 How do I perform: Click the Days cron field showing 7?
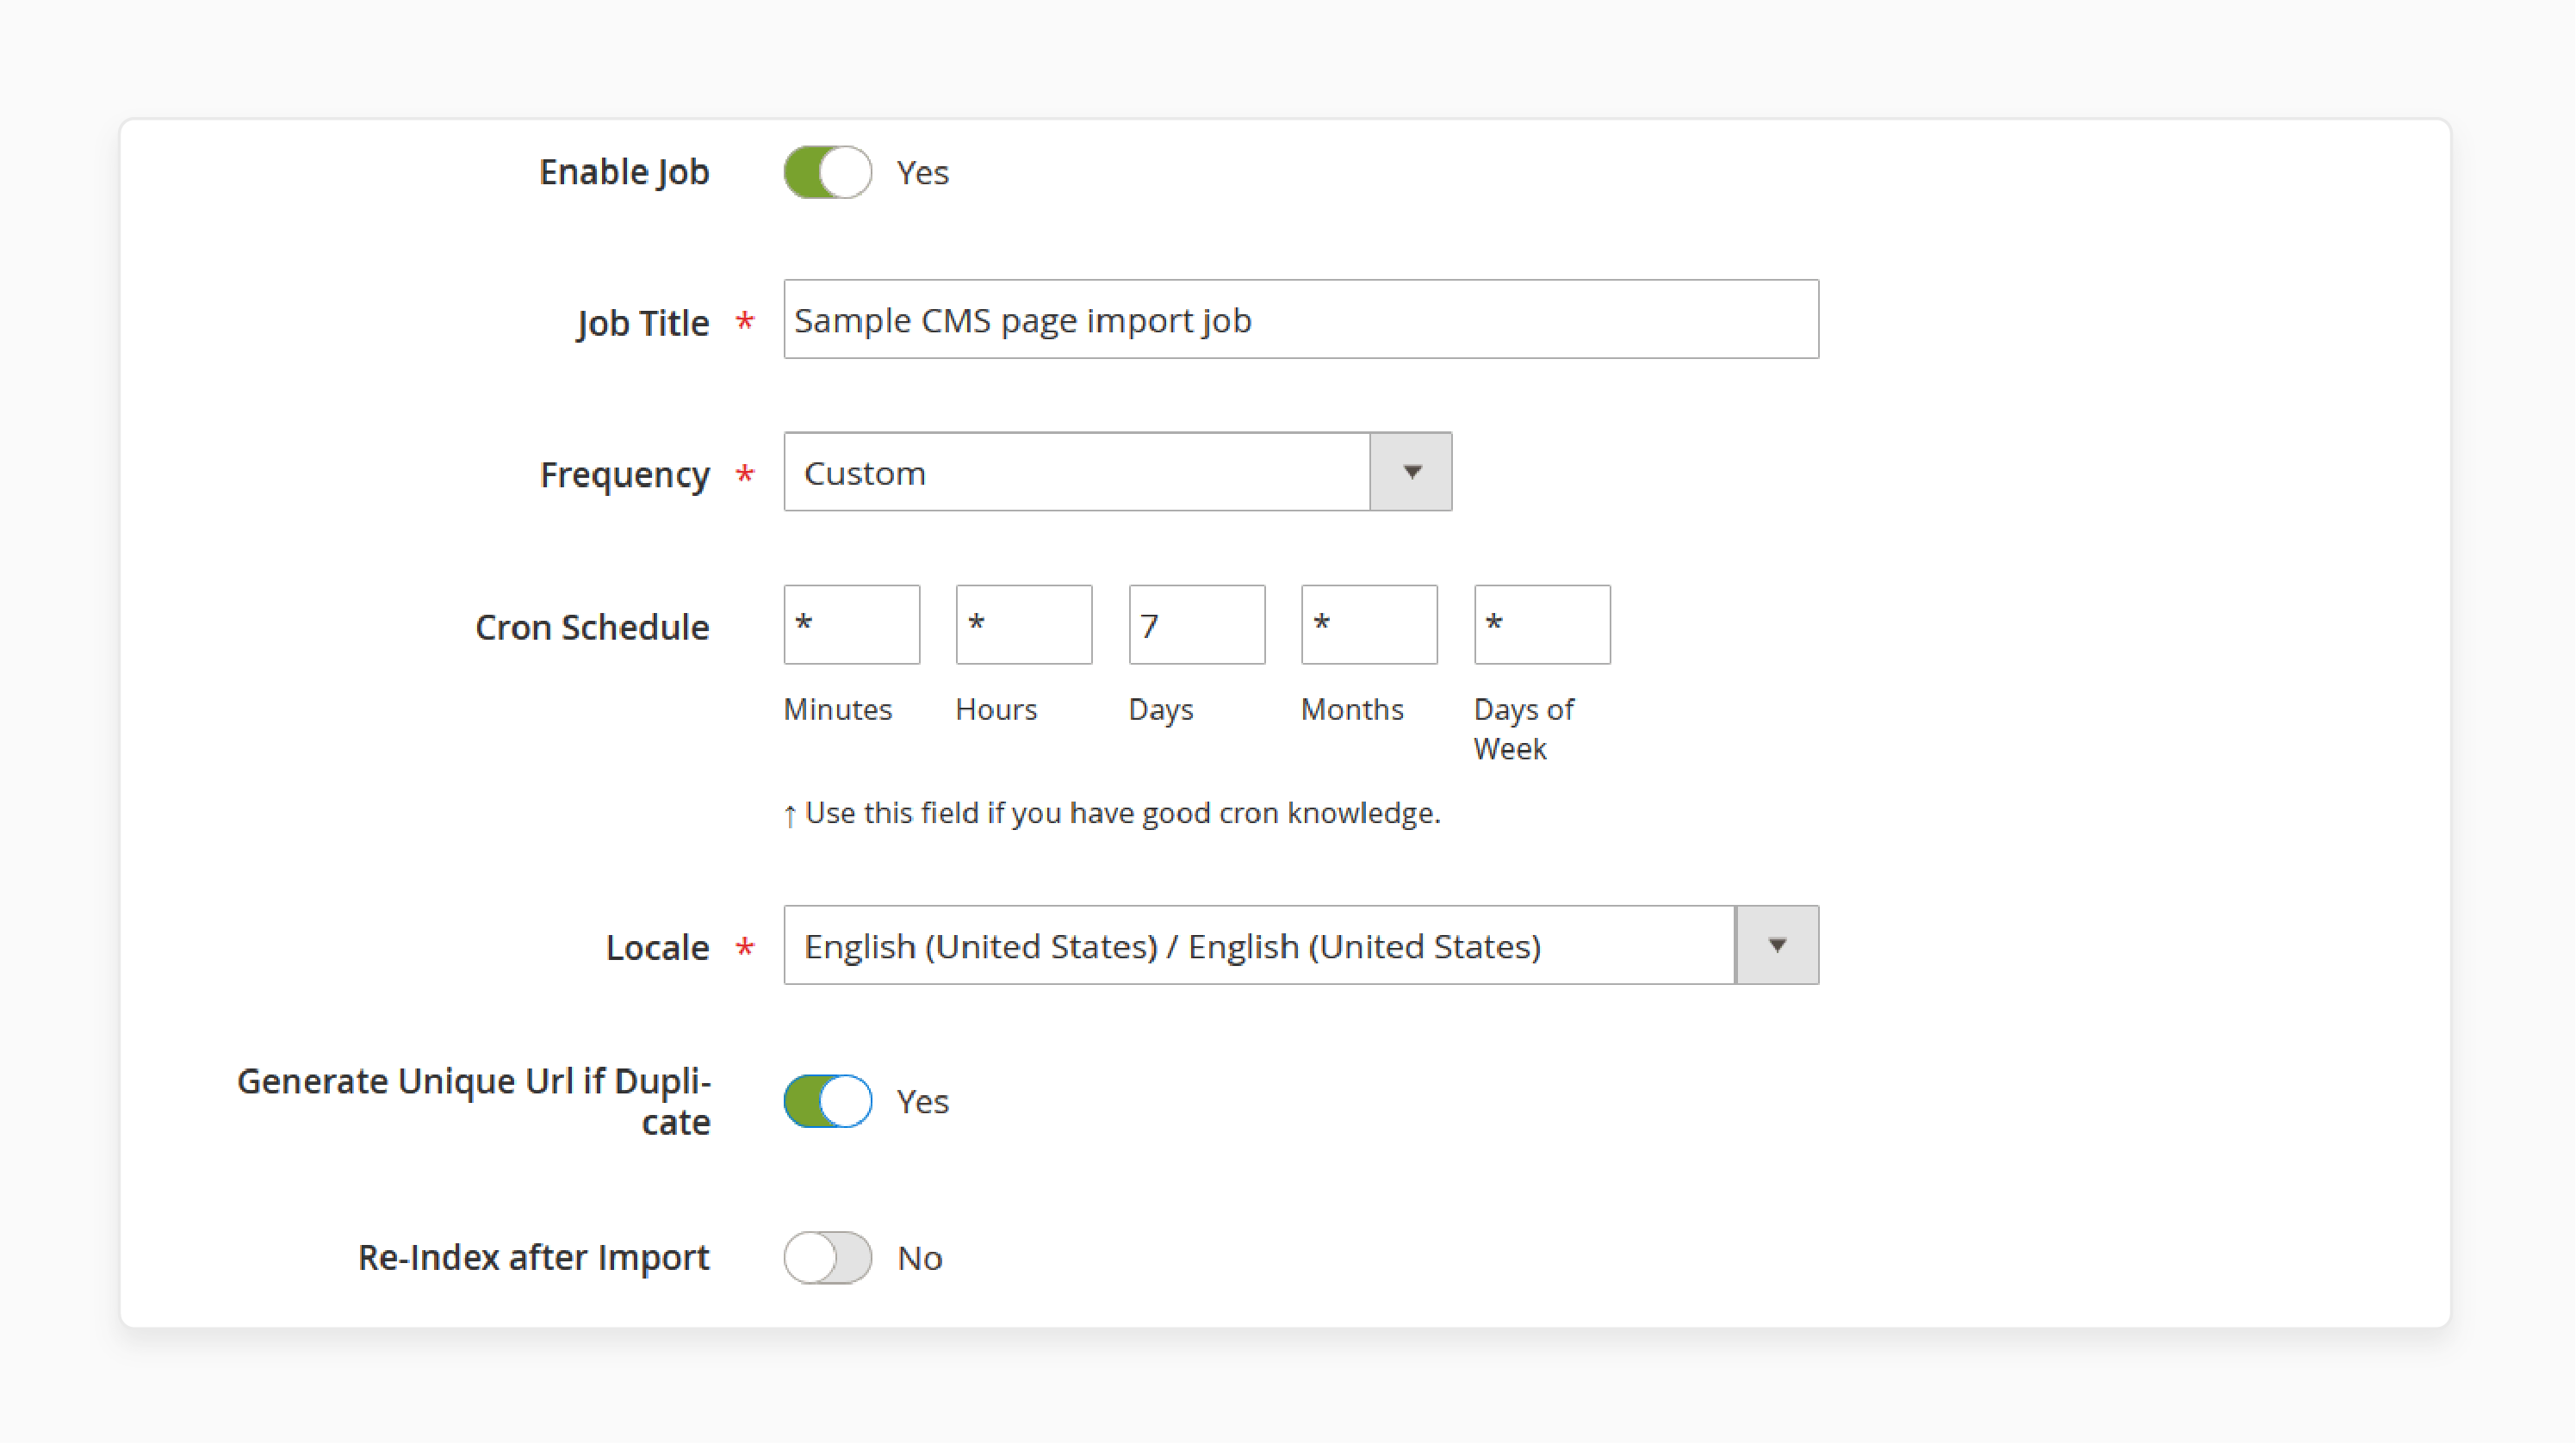[1197, 624]
